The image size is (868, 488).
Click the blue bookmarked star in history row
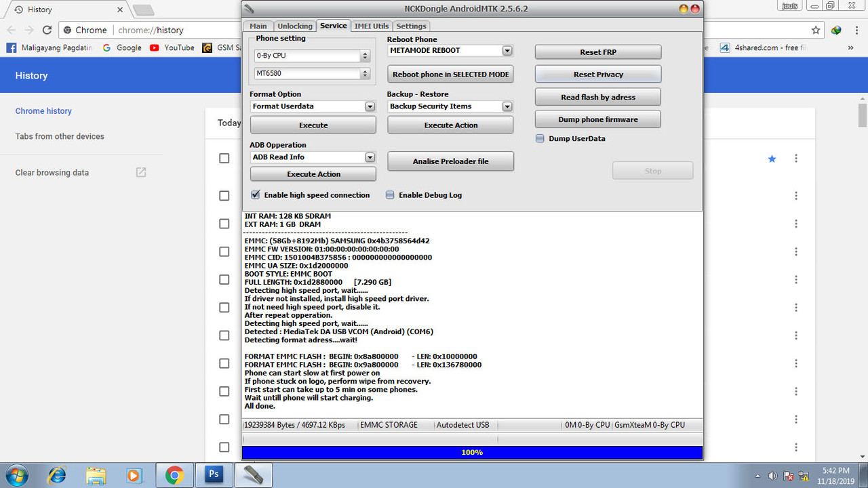pyautogui.click(x=772, y=159)
